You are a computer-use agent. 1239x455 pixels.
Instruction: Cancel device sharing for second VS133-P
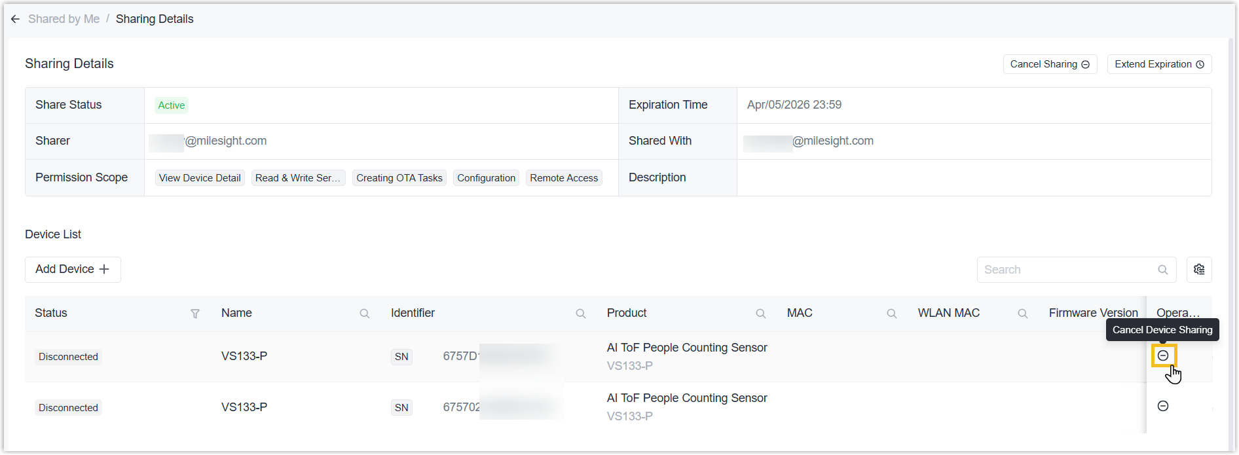point(1163,406)
